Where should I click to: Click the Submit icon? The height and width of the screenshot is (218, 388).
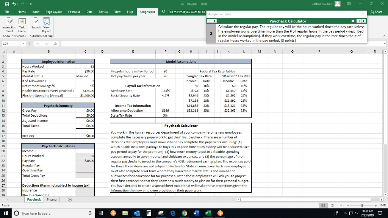click(36, 23)
